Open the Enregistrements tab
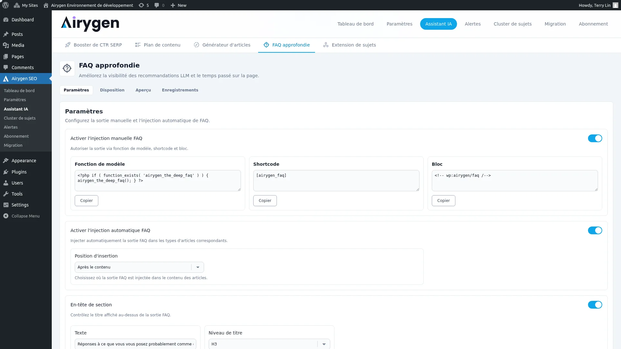This screenshot has width=621, height=349. point(180,90)
